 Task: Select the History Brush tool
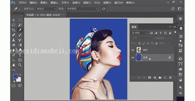pos(20,40)
